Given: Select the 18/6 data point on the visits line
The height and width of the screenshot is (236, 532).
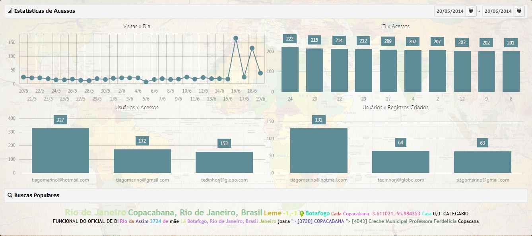Looking at the screenshot, I should (x=252, y=48).
